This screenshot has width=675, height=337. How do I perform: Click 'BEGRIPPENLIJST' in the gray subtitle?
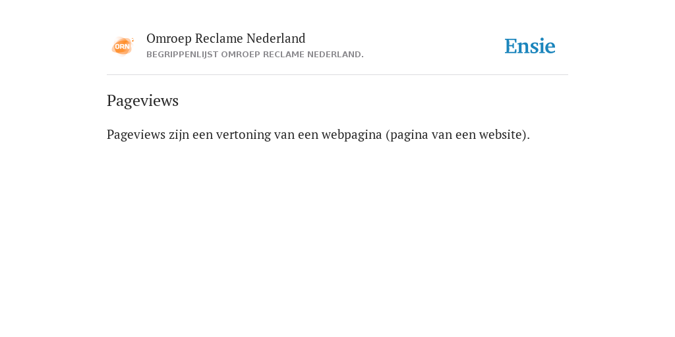[x=182, y=55]
